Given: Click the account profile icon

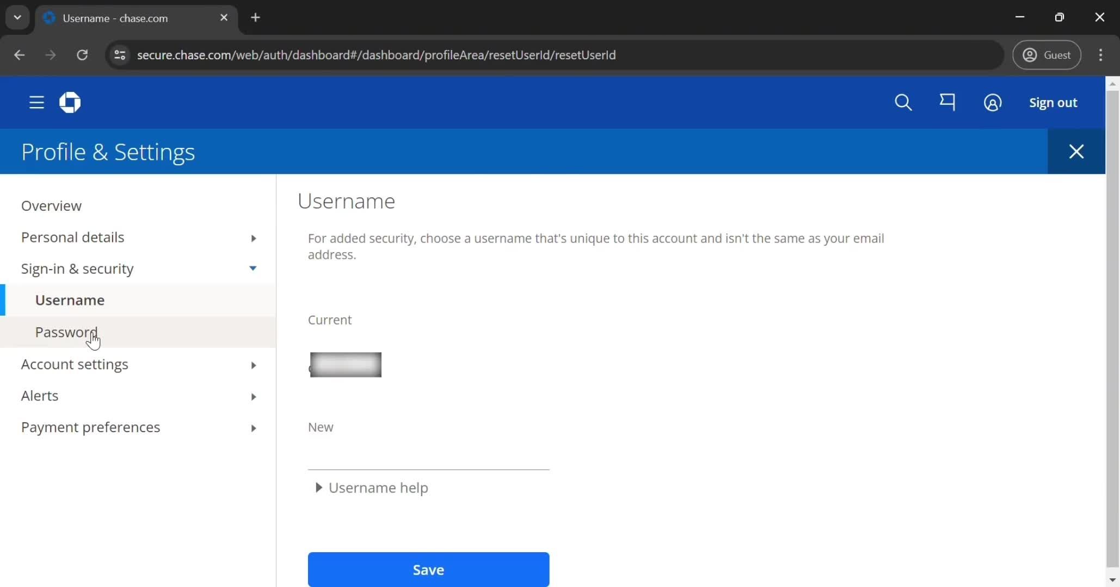Looking at the screenshot, I should (x=993, y=102).
